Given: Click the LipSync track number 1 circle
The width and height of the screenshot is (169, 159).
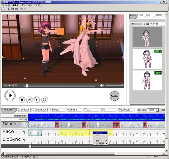Looking at the screenshot, I should (x=24, y=140).
